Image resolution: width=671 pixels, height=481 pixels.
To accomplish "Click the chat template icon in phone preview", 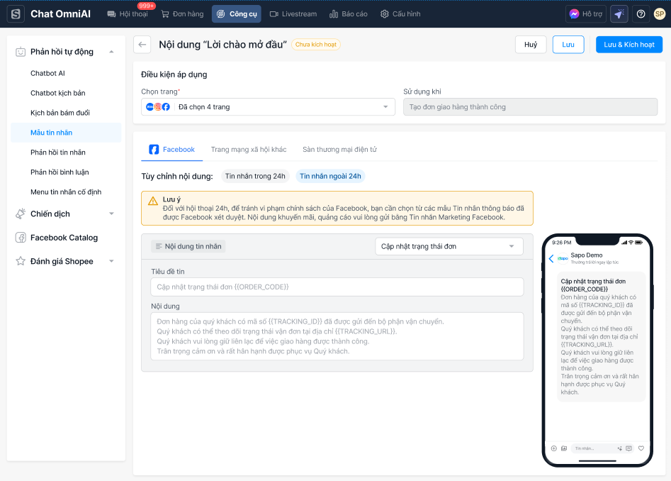I will (x=628, y=448).
